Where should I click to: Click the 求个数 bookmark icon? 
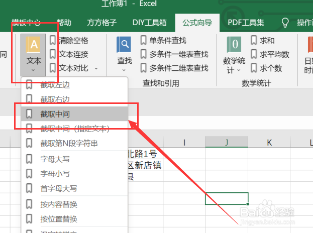(x=254, y=68)
